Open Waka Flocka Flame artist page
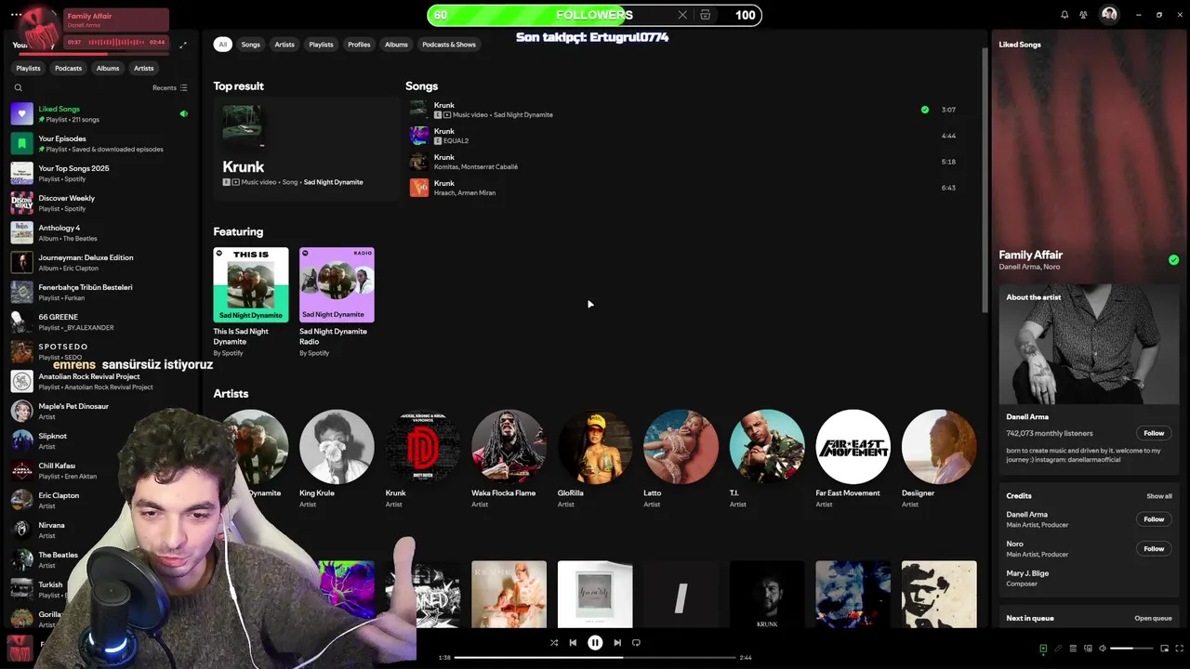This screenshot has height=669, width=1190. tap(509, 459)
